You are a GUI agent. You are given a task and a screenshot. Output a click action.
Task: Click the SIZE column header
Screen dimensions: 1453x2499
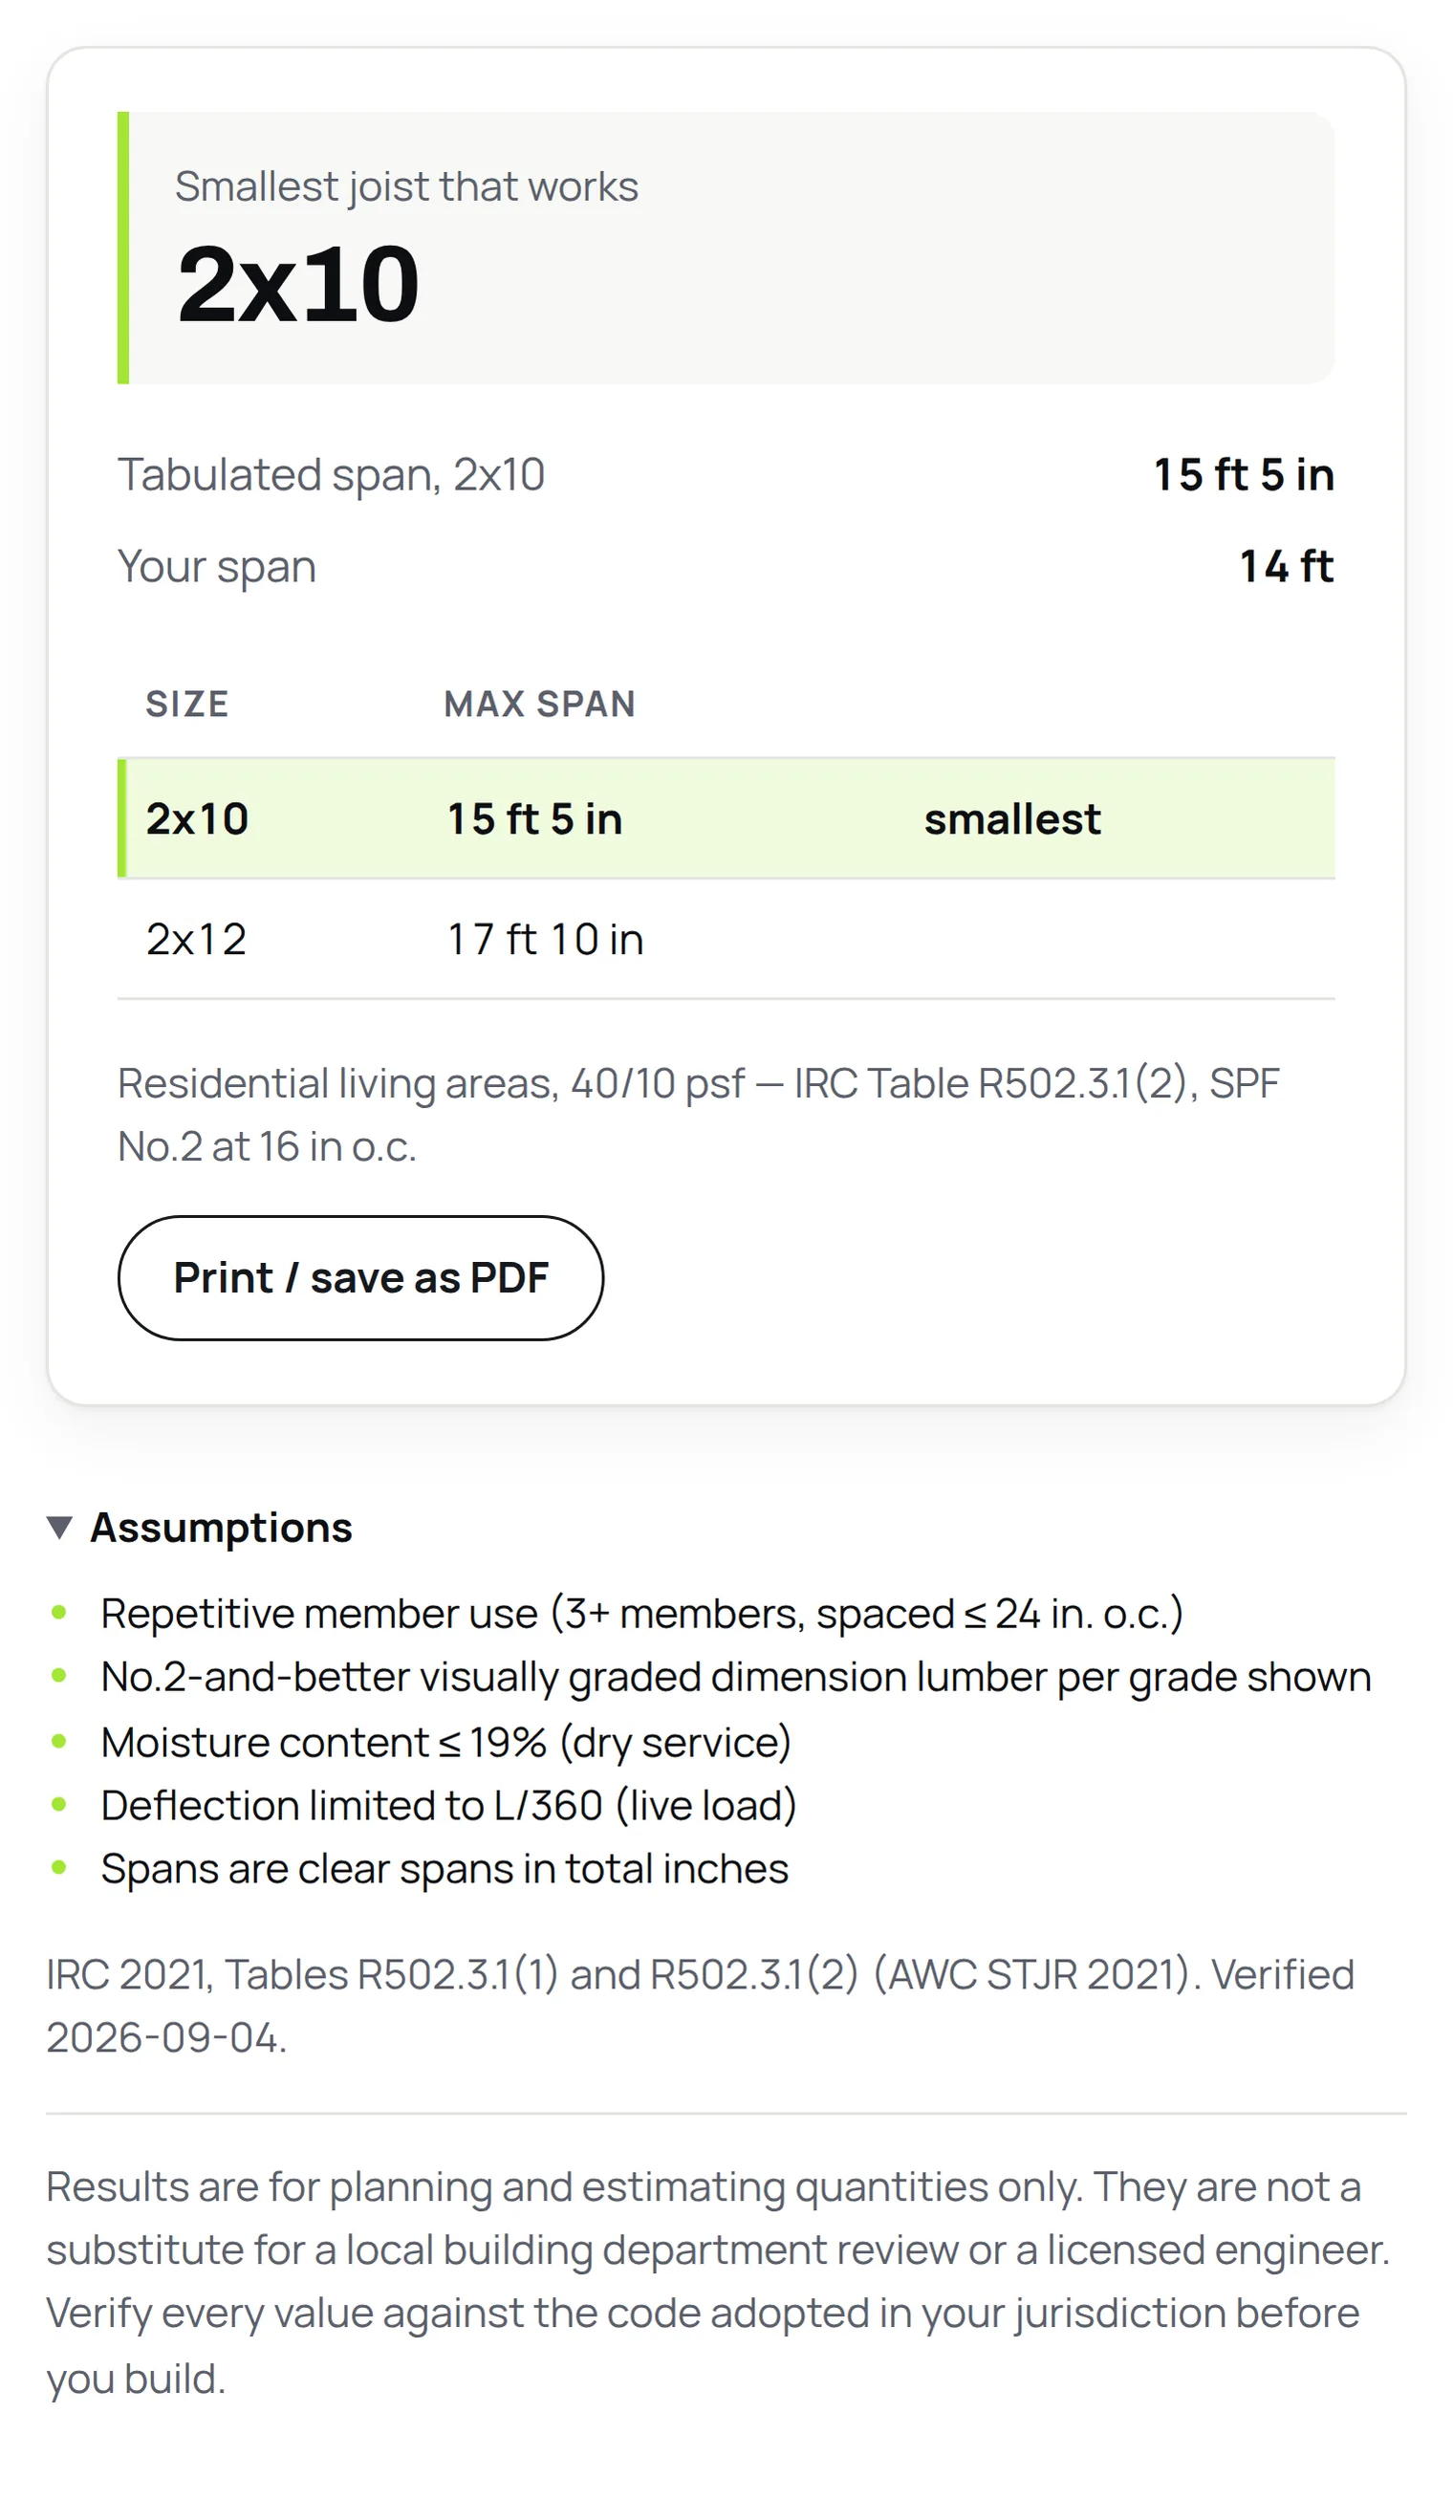[186, 703]
